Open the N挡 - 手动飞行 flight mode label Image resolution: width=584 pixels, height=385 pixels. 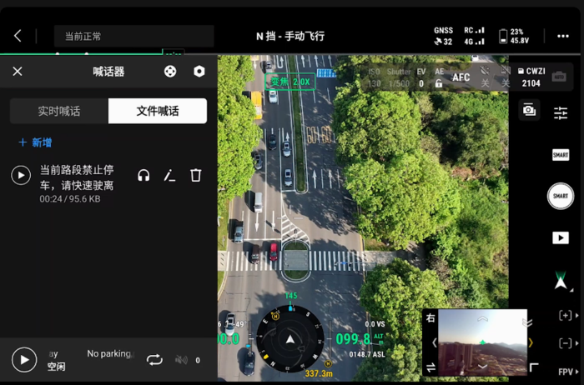point(290,36)
